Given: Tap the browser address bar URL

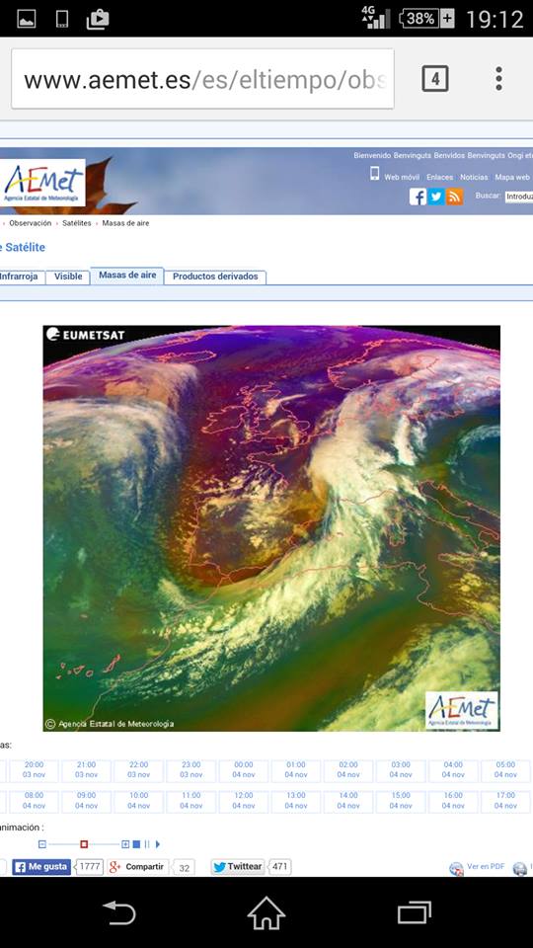Looking at the screenshot, I should tap(203, 79).
